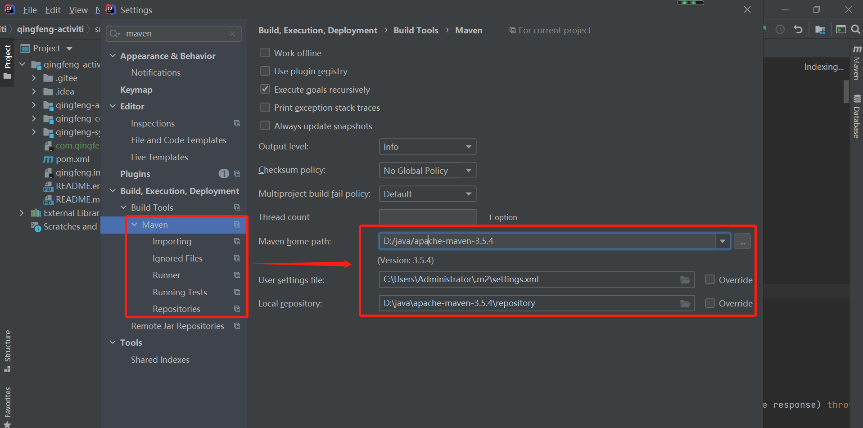The image size is (863, 428).
Task: Collapse the Editor section
Action: point(113,106)
